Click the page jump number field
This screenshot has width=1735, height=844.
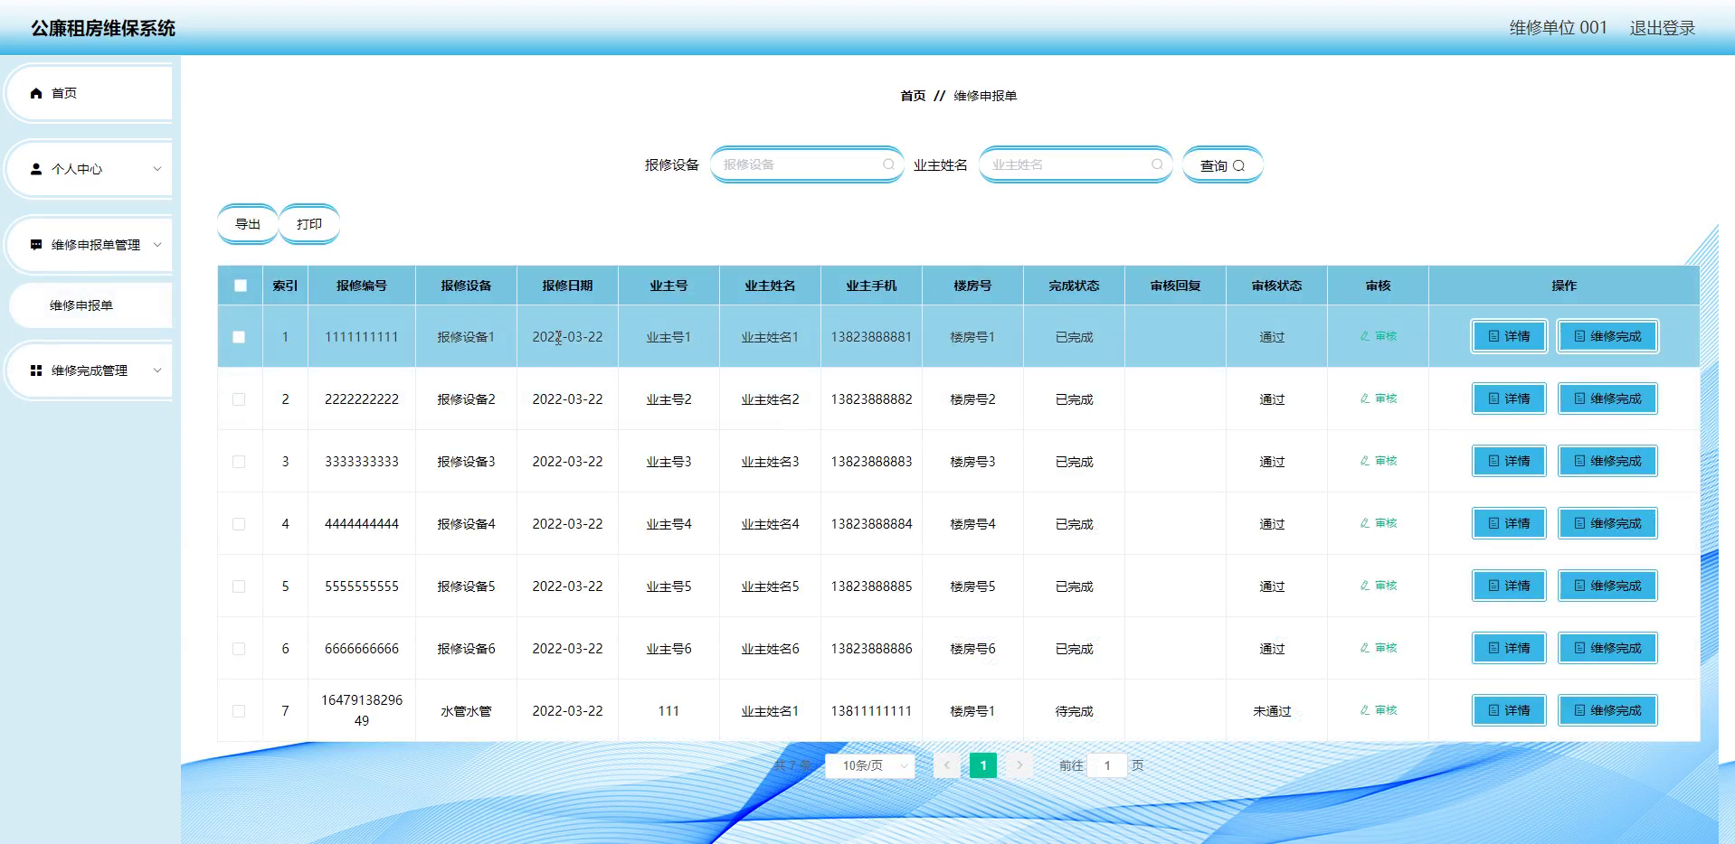pyautogui.click(x=1107, y=765)
